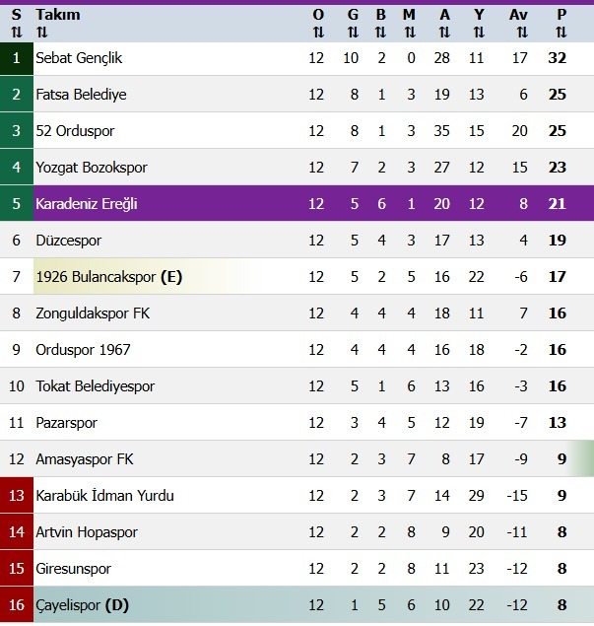This screenshot has width=594, height=626.
Task: Open the Yozgat Bozokspor team link
Action: click(x=91, y=168)
